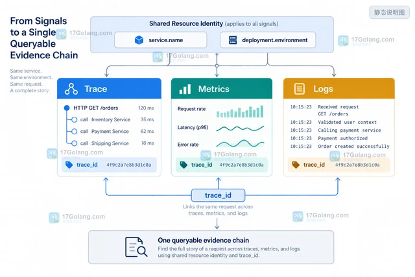Click the orange tag icon in Logs card
Screen dimensions: 415x277
(x=296, y=165)
